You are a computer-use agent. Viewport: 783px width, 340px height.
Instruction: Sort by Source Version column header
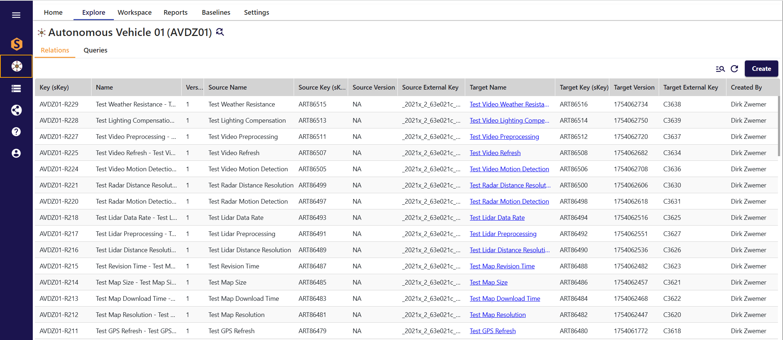coord(373,87)
